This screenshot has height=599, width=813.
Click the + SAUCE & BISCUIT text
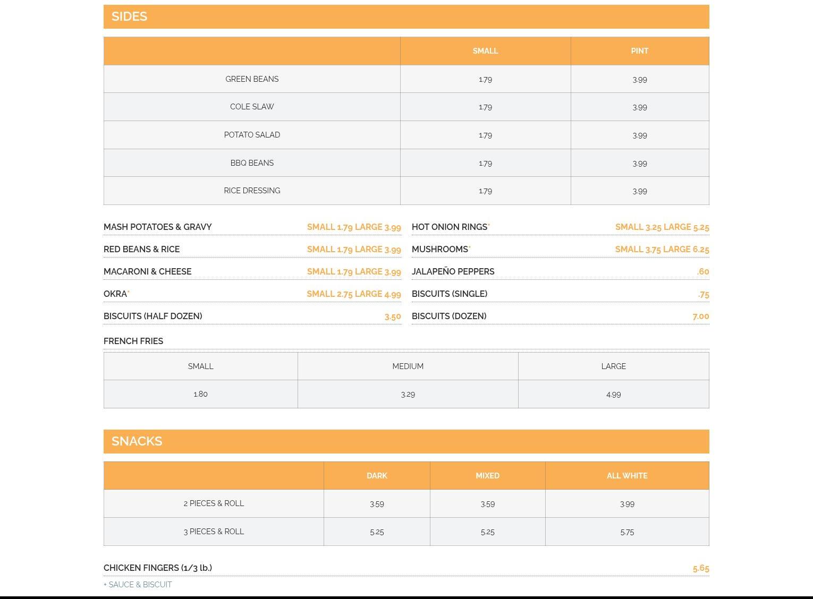[138, 585]
